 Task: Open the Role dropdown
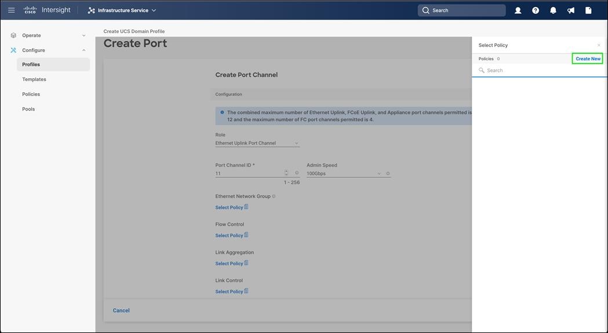coord(257,143)
